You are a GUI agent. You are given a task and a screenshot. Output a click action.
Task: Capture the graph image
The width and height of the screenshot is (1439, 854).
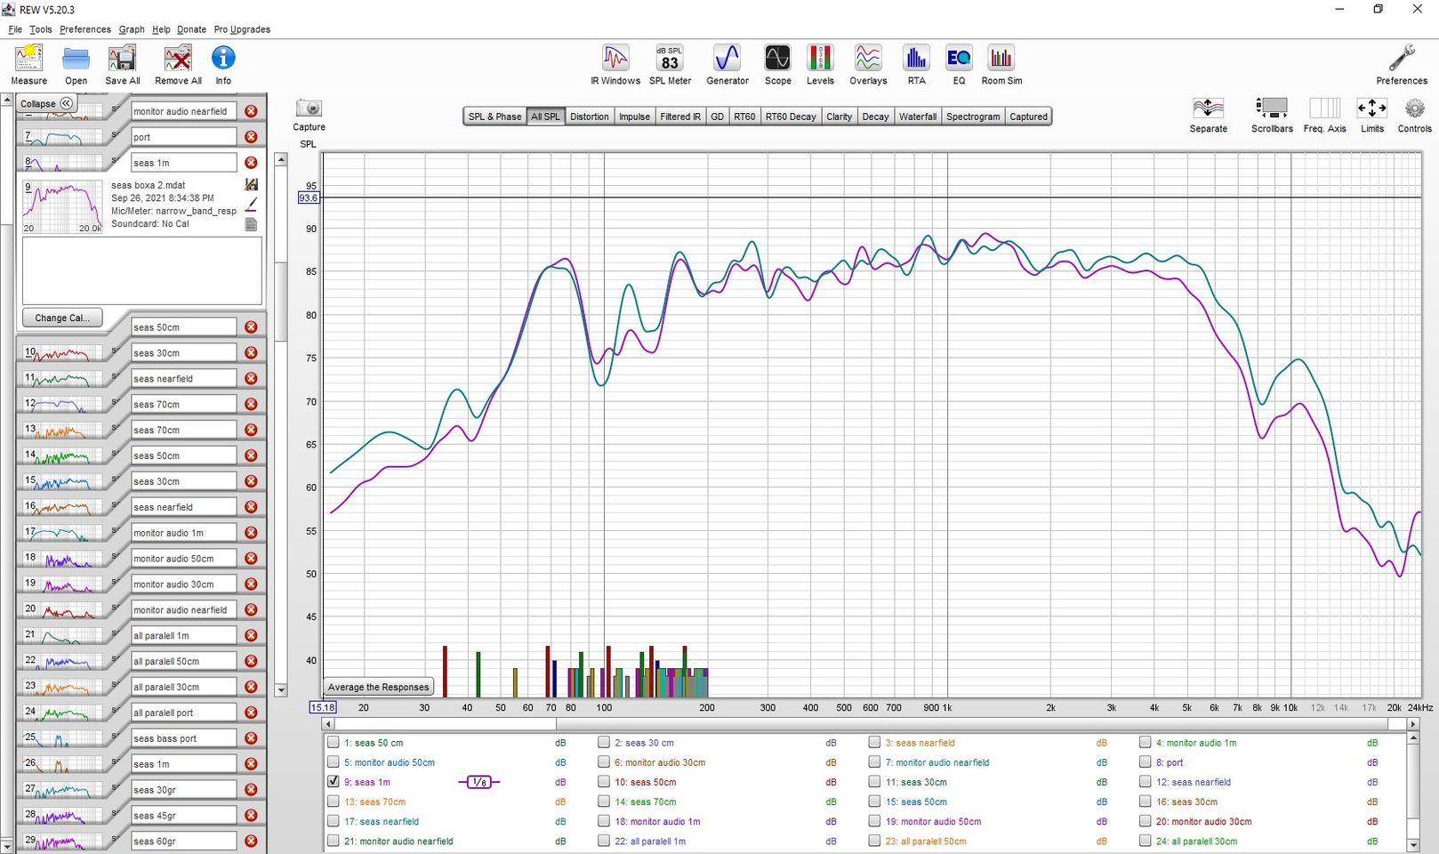(309, 115)
